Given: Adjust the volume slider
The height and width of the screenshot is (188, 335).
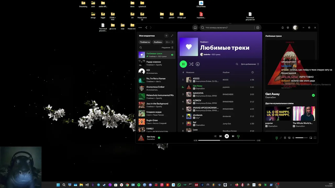Looking at the screenshot, I should pyautogui.click(x=301, y=138).
